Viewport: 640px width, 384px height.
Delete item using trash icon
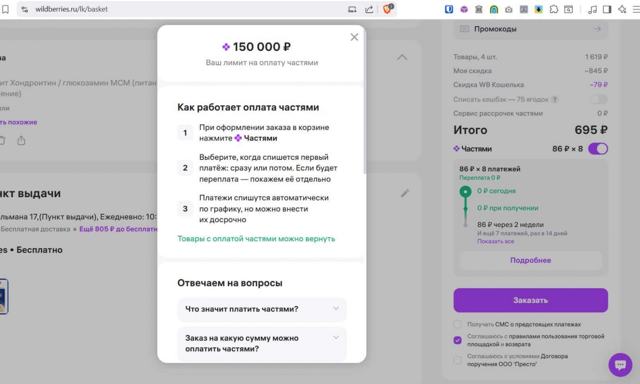2,140
